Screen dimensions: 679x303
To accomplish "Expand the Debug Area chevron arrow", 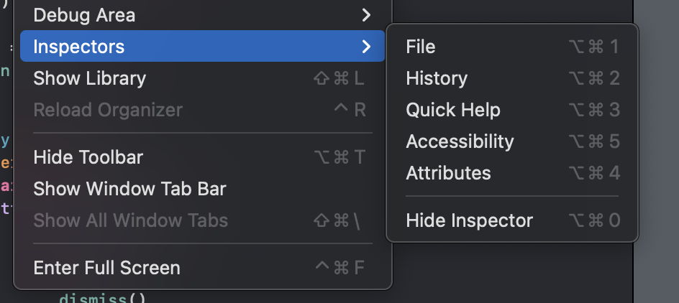I will pyautogui.click(x=366, y=14).
